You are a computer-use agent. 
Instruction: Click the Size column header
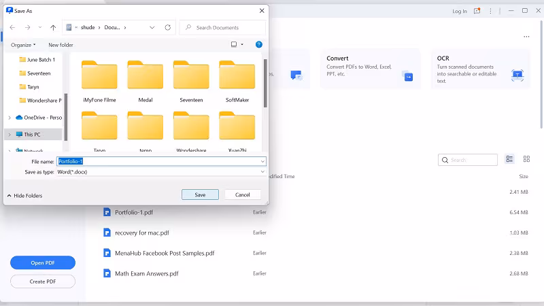pos(523,176)
